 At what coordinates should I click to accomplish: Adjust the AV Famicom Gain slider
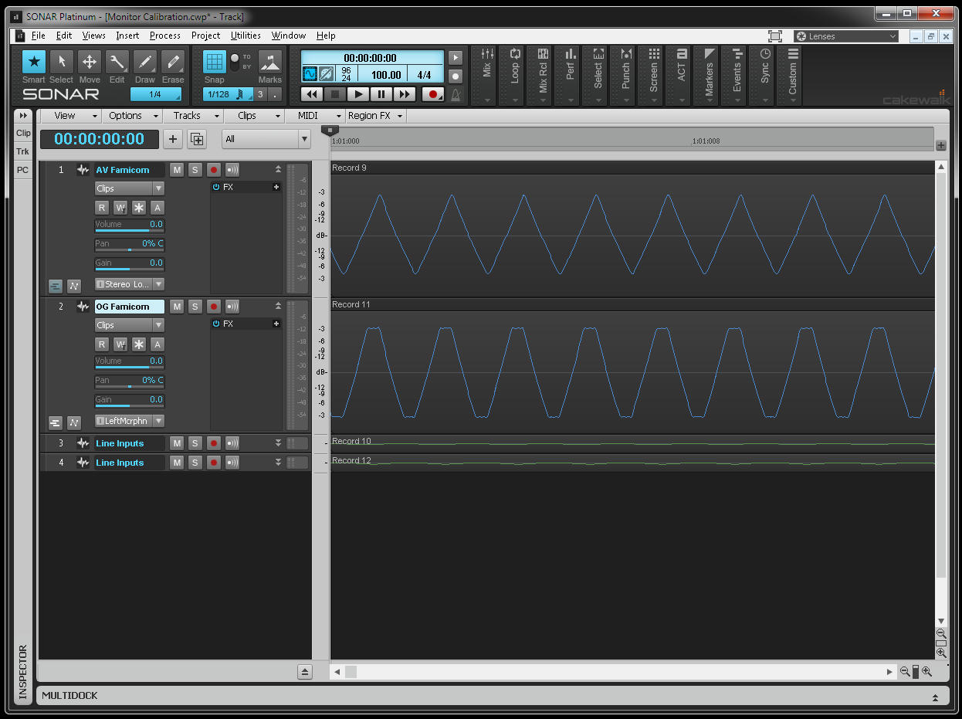[x=130, y=264]
